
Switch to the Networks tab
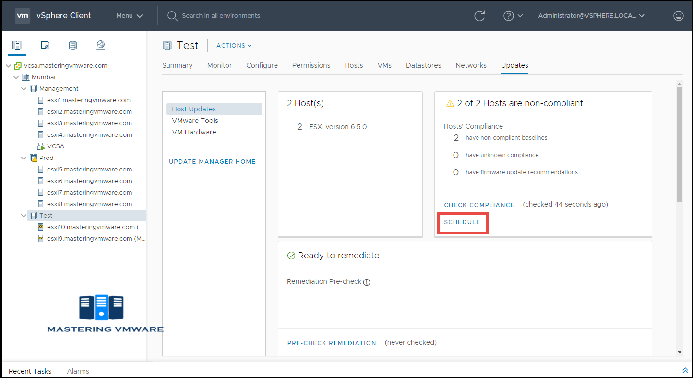[x=471, y=65]
